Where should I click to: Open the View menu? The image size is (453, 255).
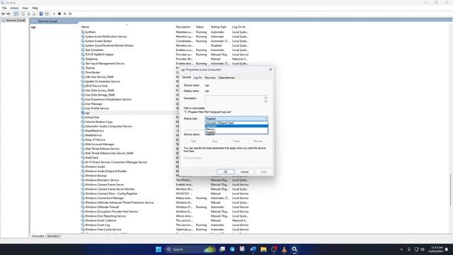pyautogui.click(x=25, y=8)
